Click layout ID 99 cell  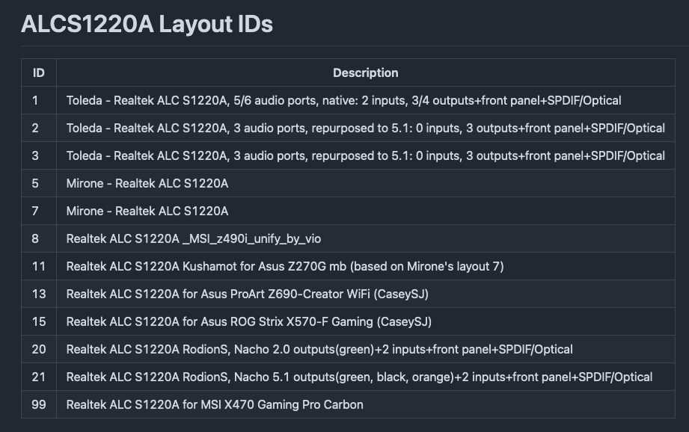(39, 405)
